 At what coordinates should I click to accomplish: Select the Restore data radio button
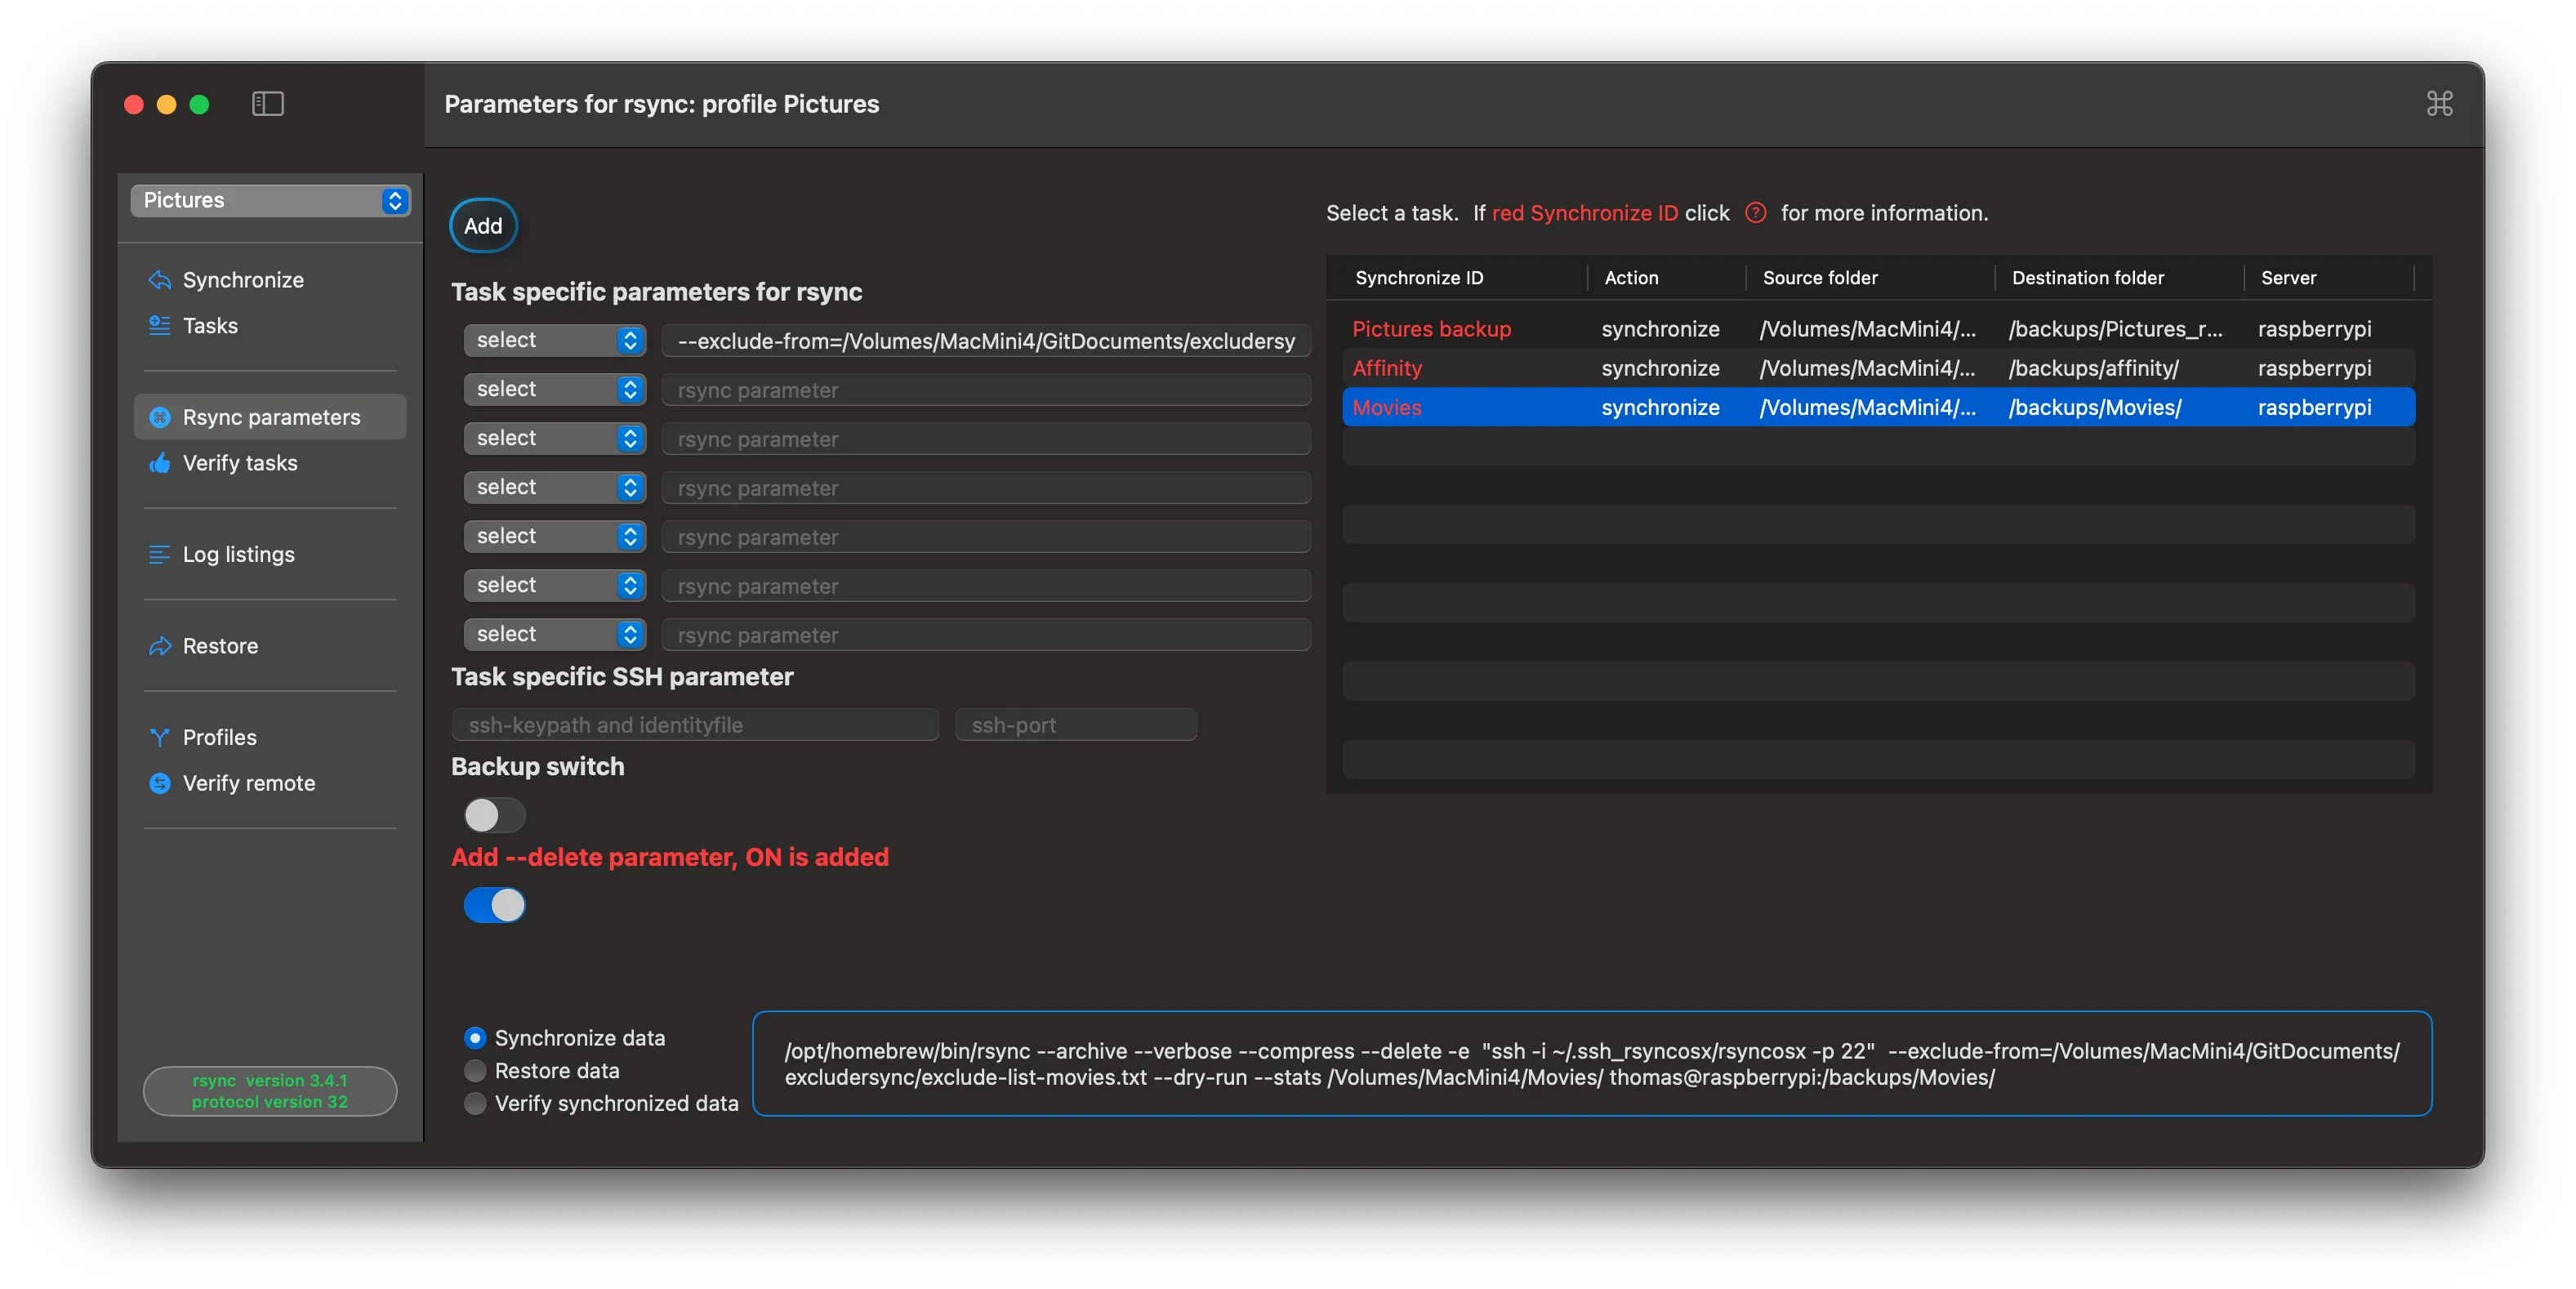tap(476, 1071)
